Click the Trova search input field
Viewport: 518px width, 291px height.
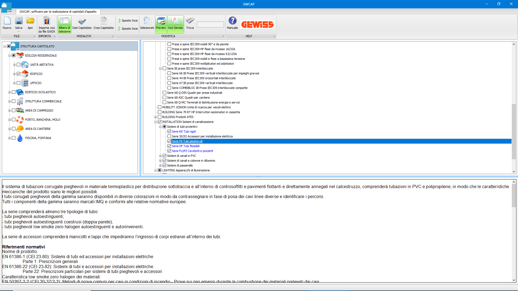(x=210, y=25)
